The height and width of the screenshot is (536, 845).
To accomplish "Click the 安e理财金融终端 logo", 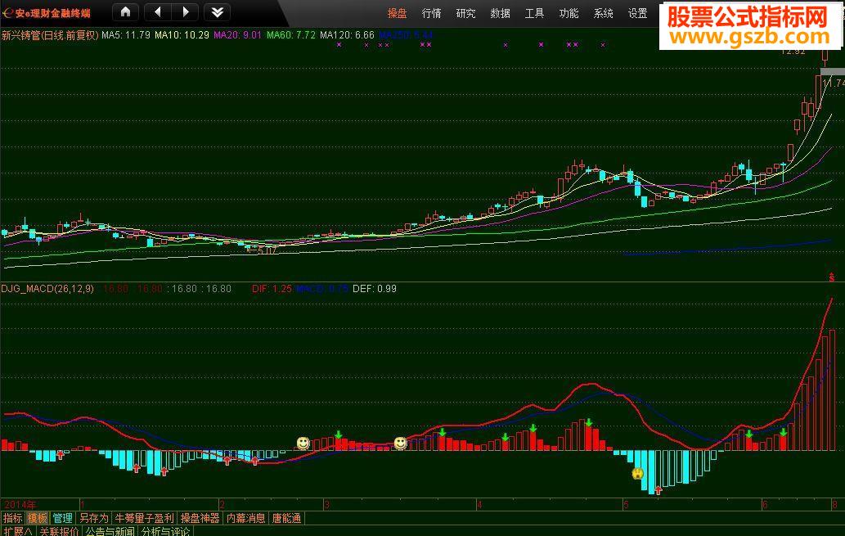I will (47, 13).
